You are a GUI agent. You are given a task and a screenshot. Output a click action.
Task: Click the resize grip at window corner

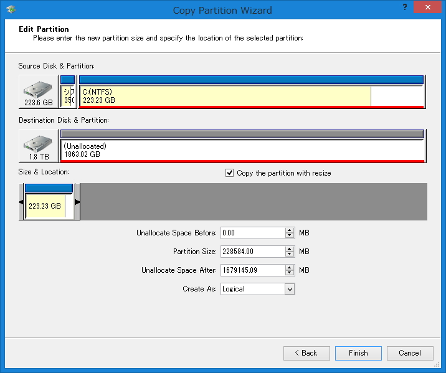[x=437, y=365]
